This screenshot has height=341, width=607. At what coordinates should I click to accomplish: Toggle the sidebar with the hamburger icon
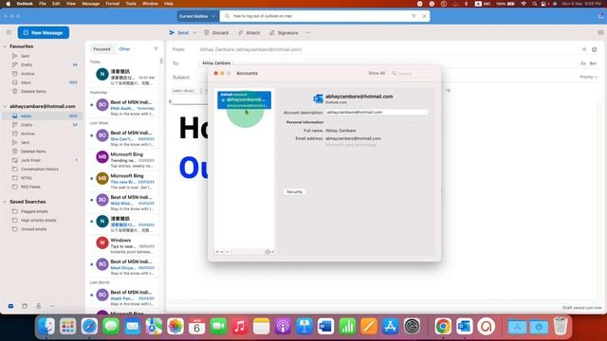tap(9, 32)
